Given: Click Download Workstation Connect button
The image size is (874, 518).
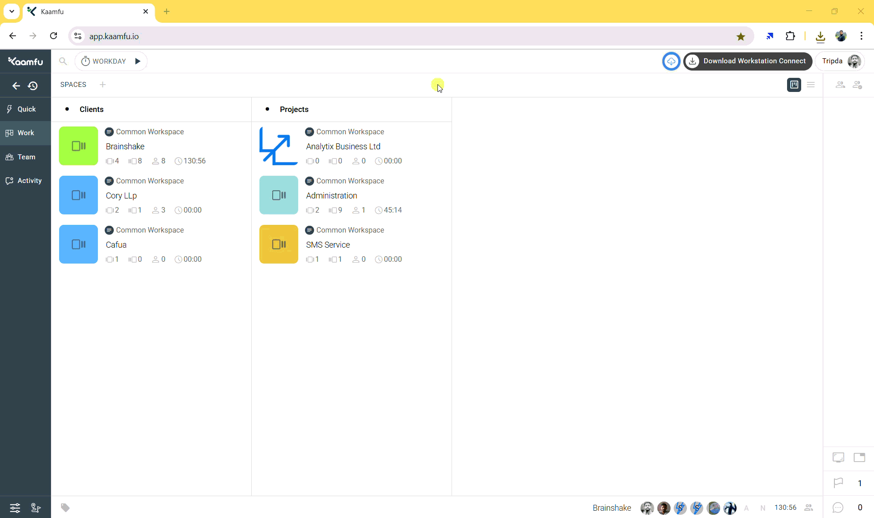Looking at the screenshot, I should point(748,61).
